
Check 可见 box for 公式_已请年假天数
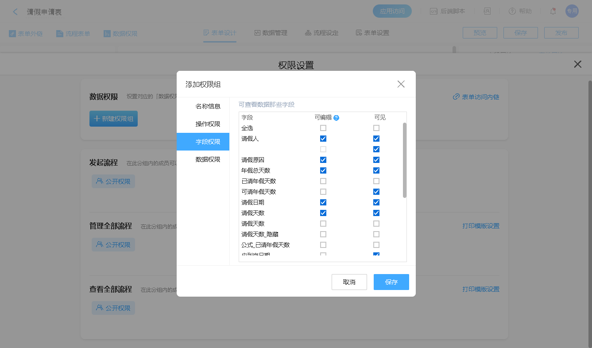pyautogui.click(x=376, y=245)
